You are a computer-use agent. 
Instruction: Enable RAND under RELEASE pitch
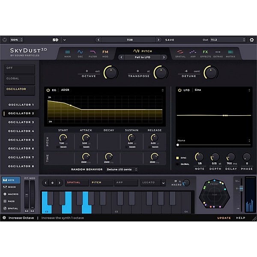tap(149, 147)
